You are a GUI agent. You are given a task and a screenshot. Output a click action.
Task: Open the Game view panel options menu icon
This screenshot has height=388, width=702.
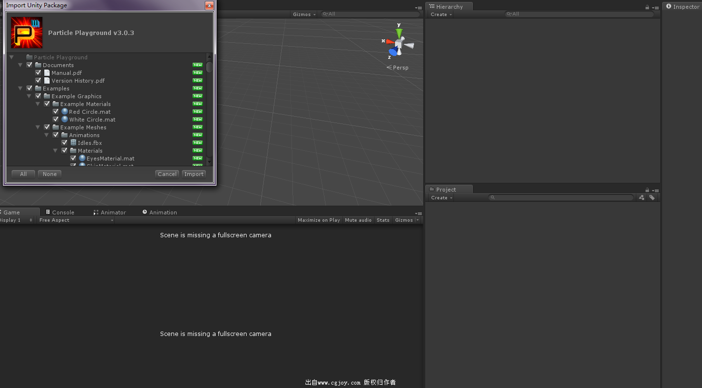418,213
